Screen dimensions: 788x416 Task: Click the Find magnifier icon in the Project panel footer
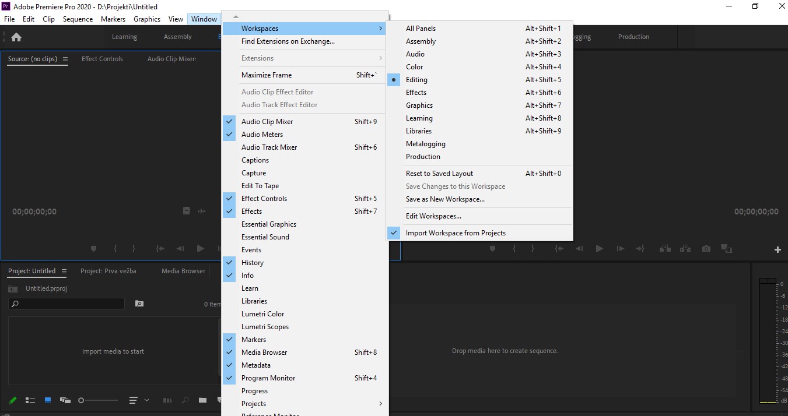pyautogui.click(x=185, y=400)
